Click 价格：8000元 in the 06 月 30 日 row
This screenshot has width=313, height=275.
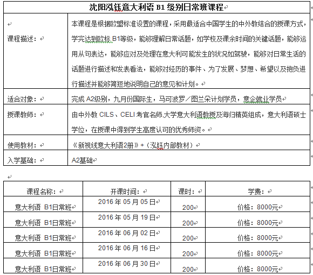click(257, 269)
